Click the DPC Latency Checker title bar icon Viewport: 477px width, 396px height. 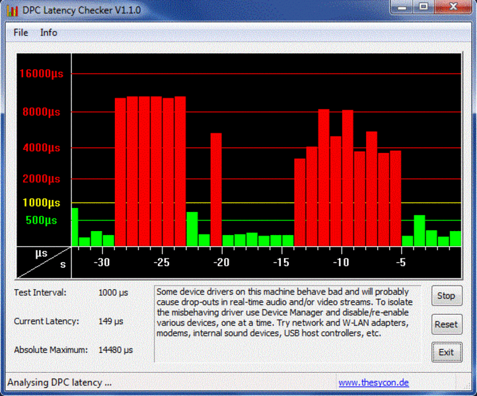point(13,11)
